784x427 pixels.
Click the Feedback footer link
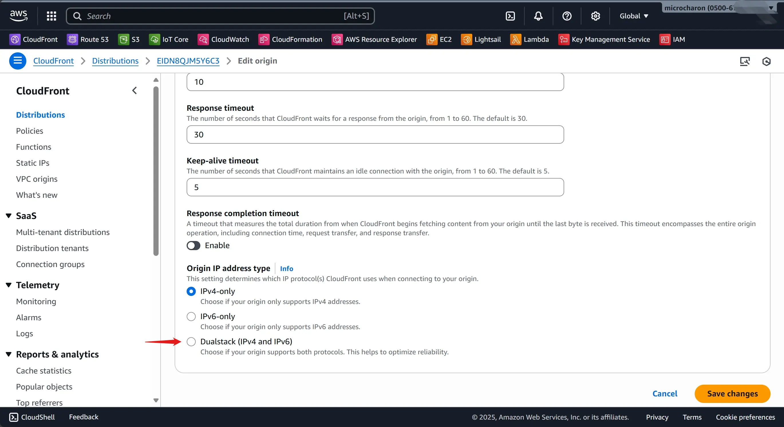coord(84,417)
